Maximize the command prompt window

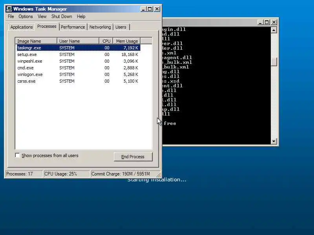267,22
